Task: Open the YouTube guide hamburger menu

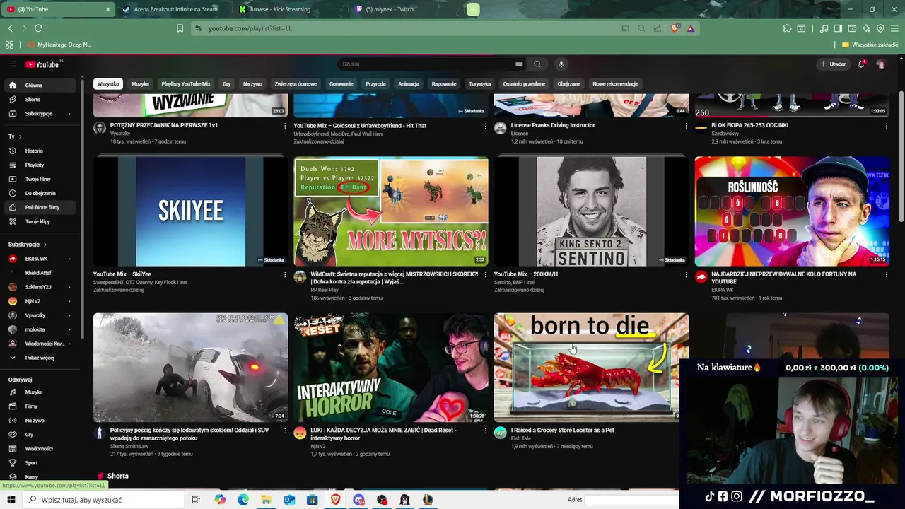Action: point(12,64)
